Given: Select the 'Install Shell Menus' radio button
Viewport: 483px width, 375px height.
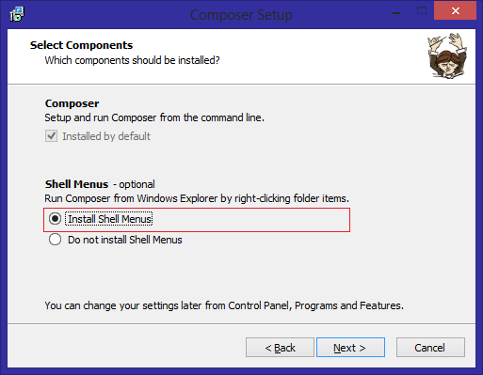Looking at the screenshot, I should [55, 218].
